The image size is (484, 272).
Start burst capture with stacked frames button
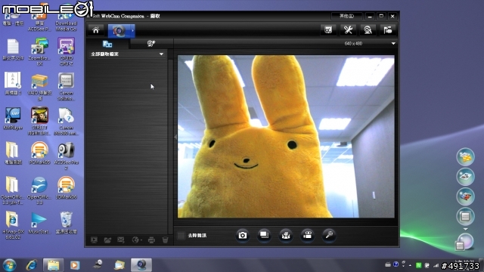point(264,235)
